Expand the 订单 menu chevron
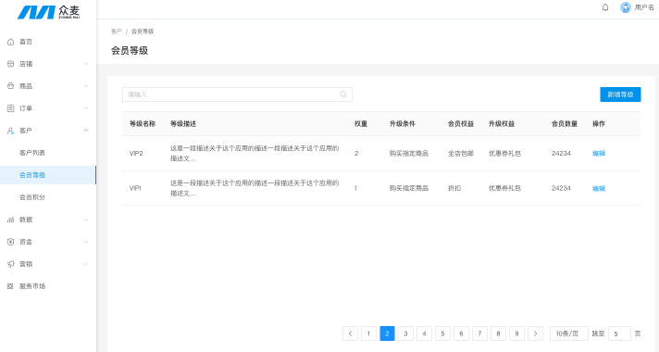This screenshot has height=352, width=659. point(86,108)
